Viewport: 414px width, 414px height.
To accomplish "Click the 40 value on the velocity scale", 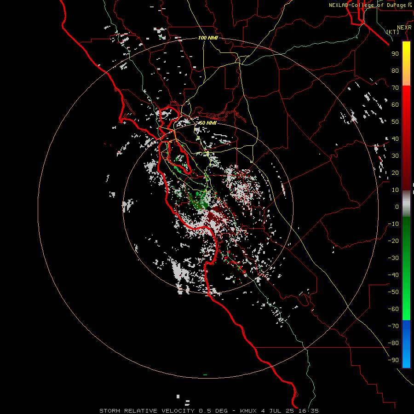I will 395,139.
